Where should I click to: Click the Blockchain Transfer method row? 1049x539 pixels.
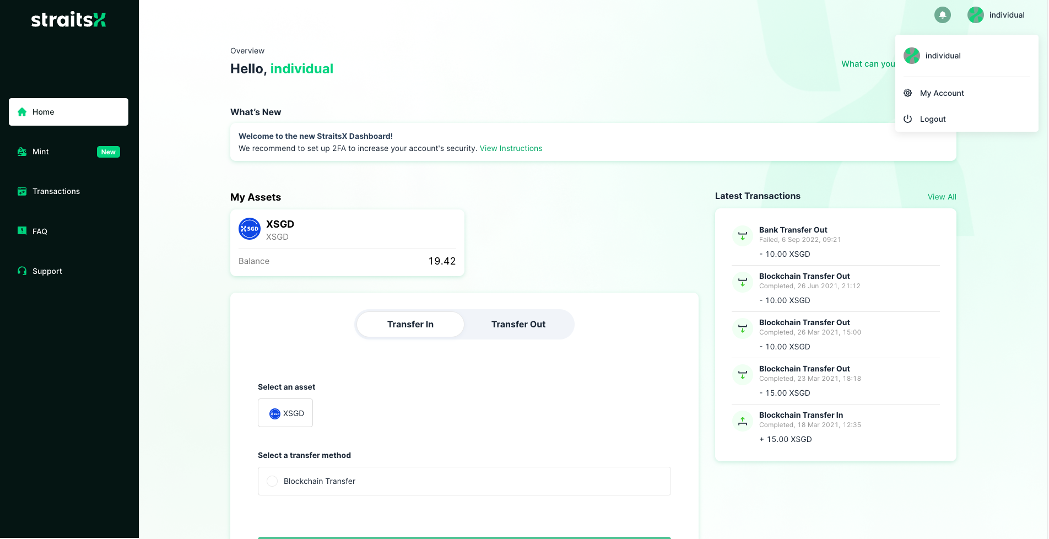coord(464,481)
